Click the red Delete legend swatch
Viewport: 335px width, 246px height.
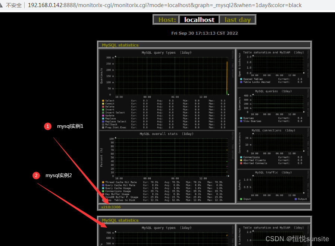click(103, 107)
